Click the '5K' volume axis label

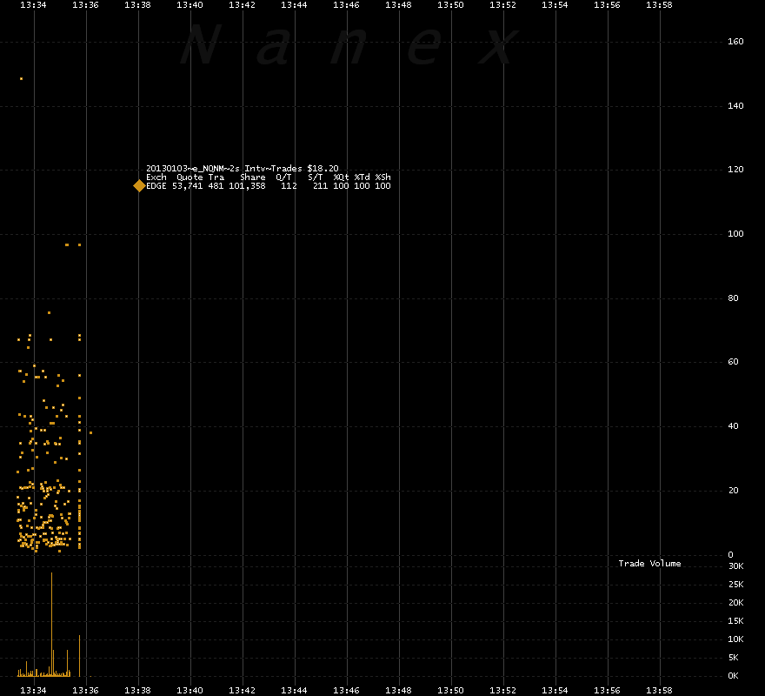tap(734, 658)
